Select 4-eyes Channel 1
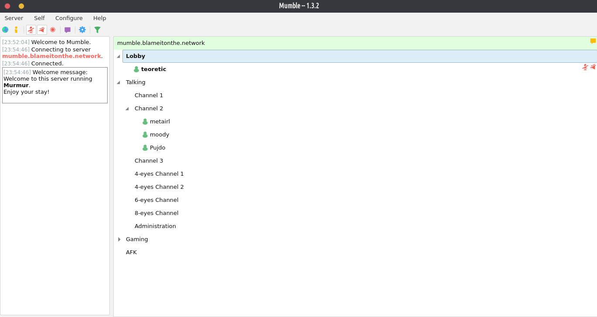 coord(159,174)
